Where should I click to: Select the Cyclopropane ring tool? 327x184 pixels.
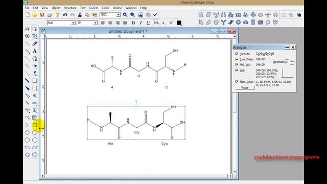click(27, 125)
